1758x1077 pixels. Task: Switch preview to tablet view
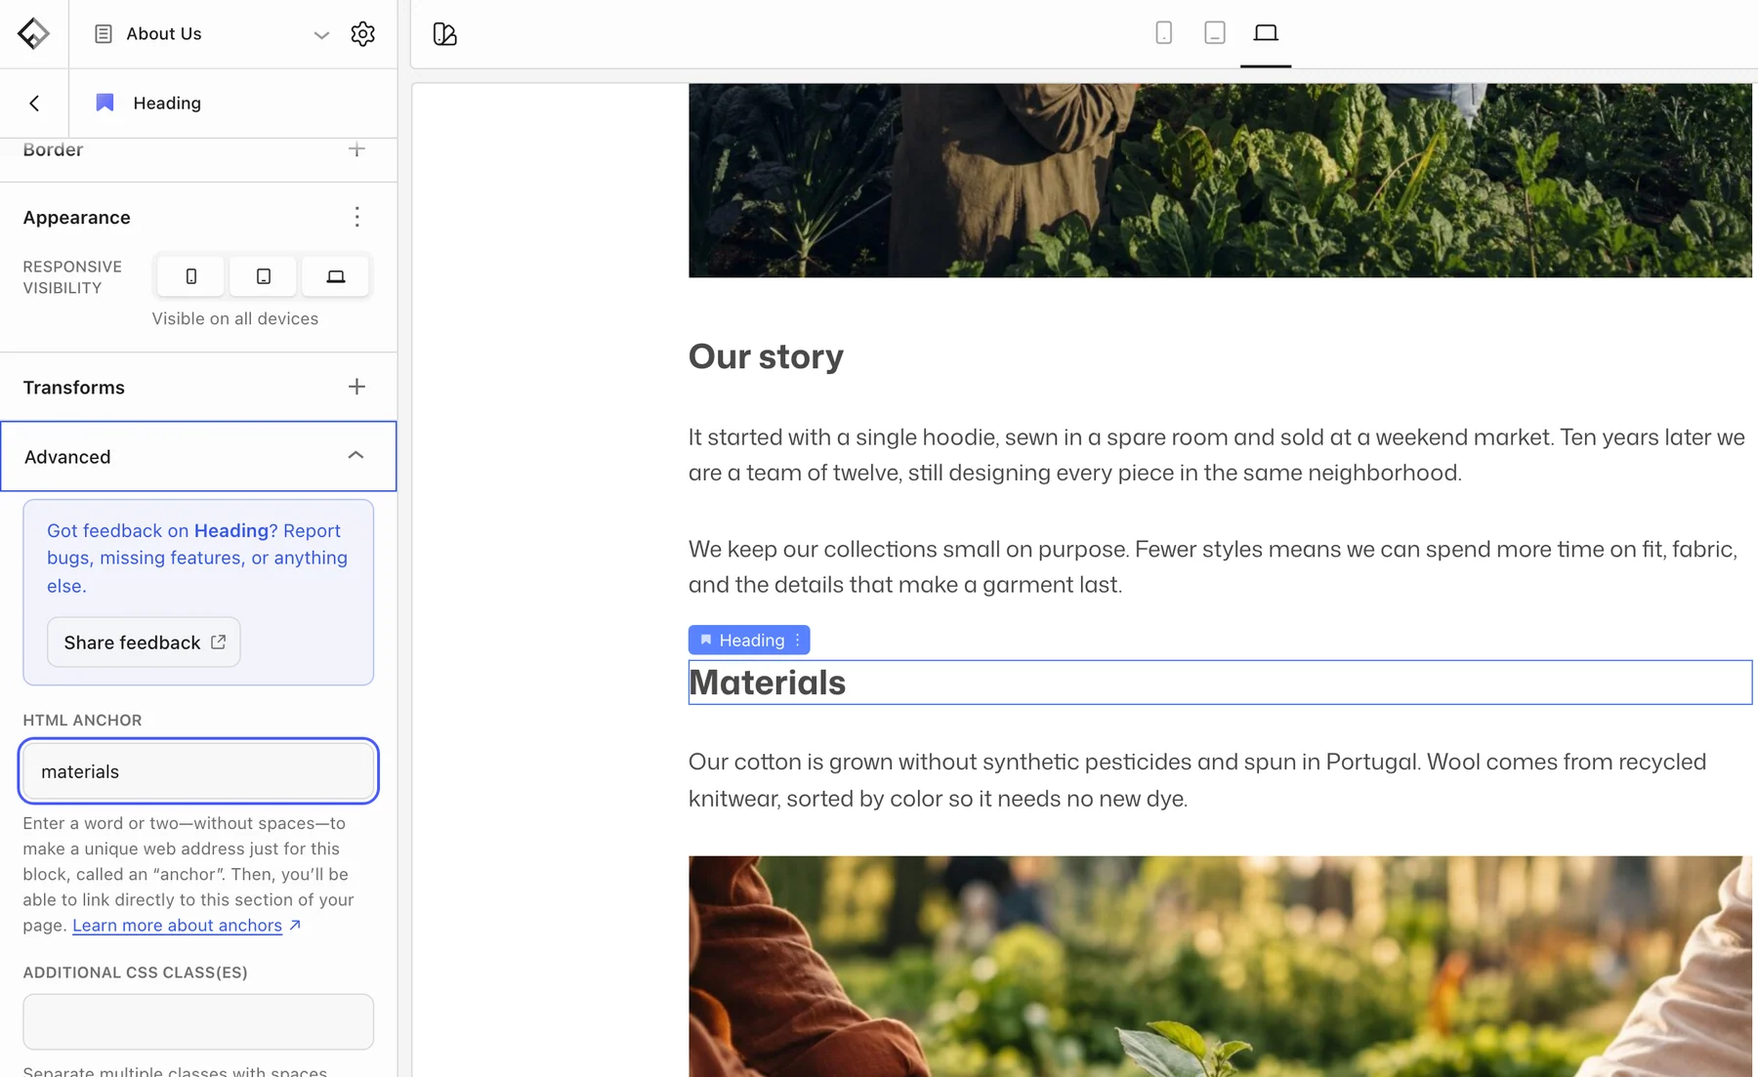tap(1214, 33)
